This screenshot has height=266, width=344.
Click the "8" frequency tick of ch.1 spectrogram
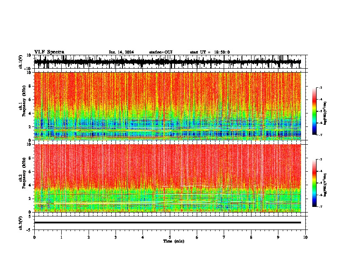pyautogui.click(x=30, y=86)
